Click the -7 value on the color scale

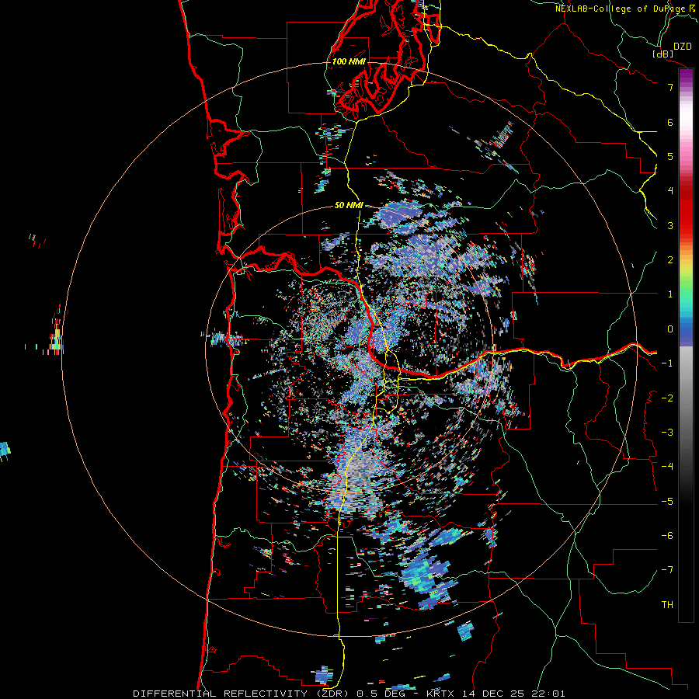(x=667, y=570)
